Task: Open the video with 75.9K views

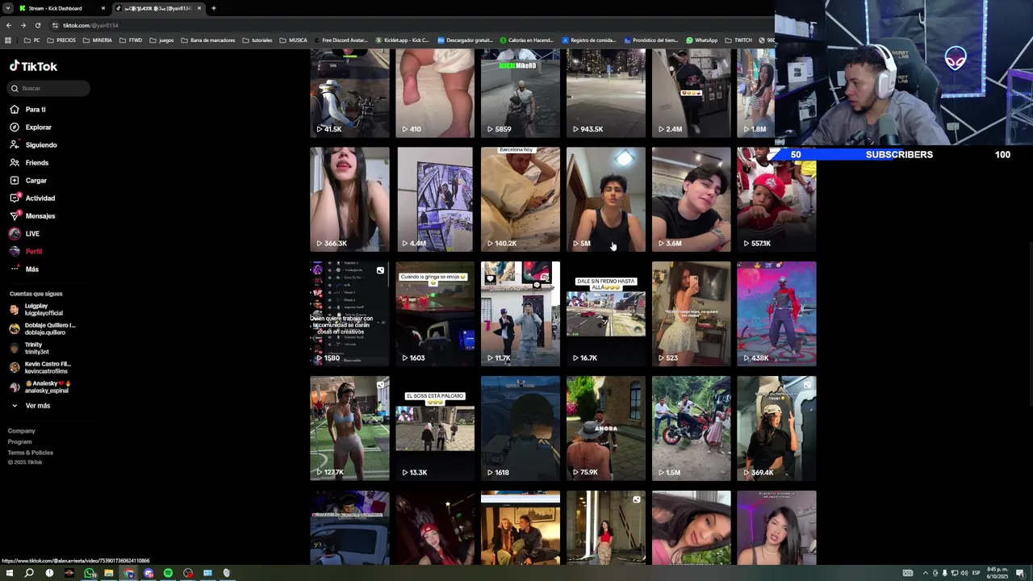Action: click(605, 428)
